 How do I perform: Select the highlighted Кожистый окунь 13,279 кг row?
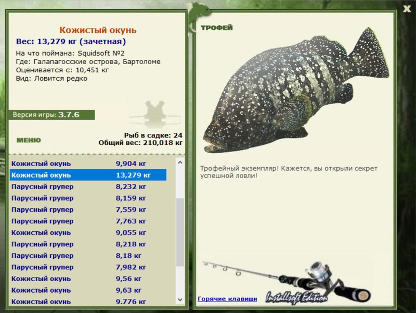88,175
